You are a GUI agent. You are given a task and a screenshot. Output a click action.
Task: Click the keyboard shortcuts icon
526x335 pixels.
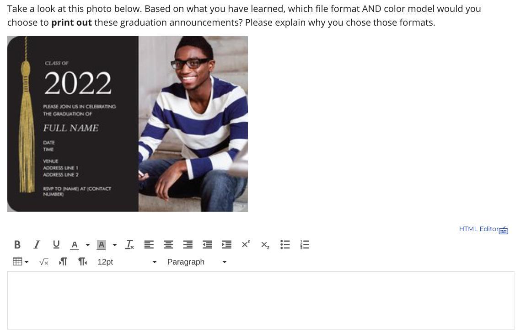tap(504, 230)
